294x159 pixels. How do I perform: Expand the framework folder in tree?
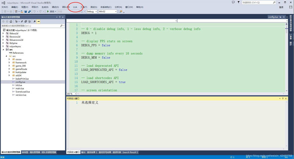(x=9, y=63)
